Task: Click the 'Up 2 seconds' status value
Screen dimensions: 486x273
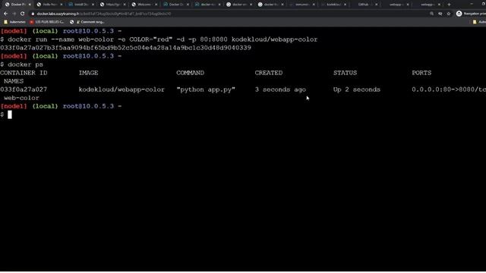Action: (x=357, y=89)
